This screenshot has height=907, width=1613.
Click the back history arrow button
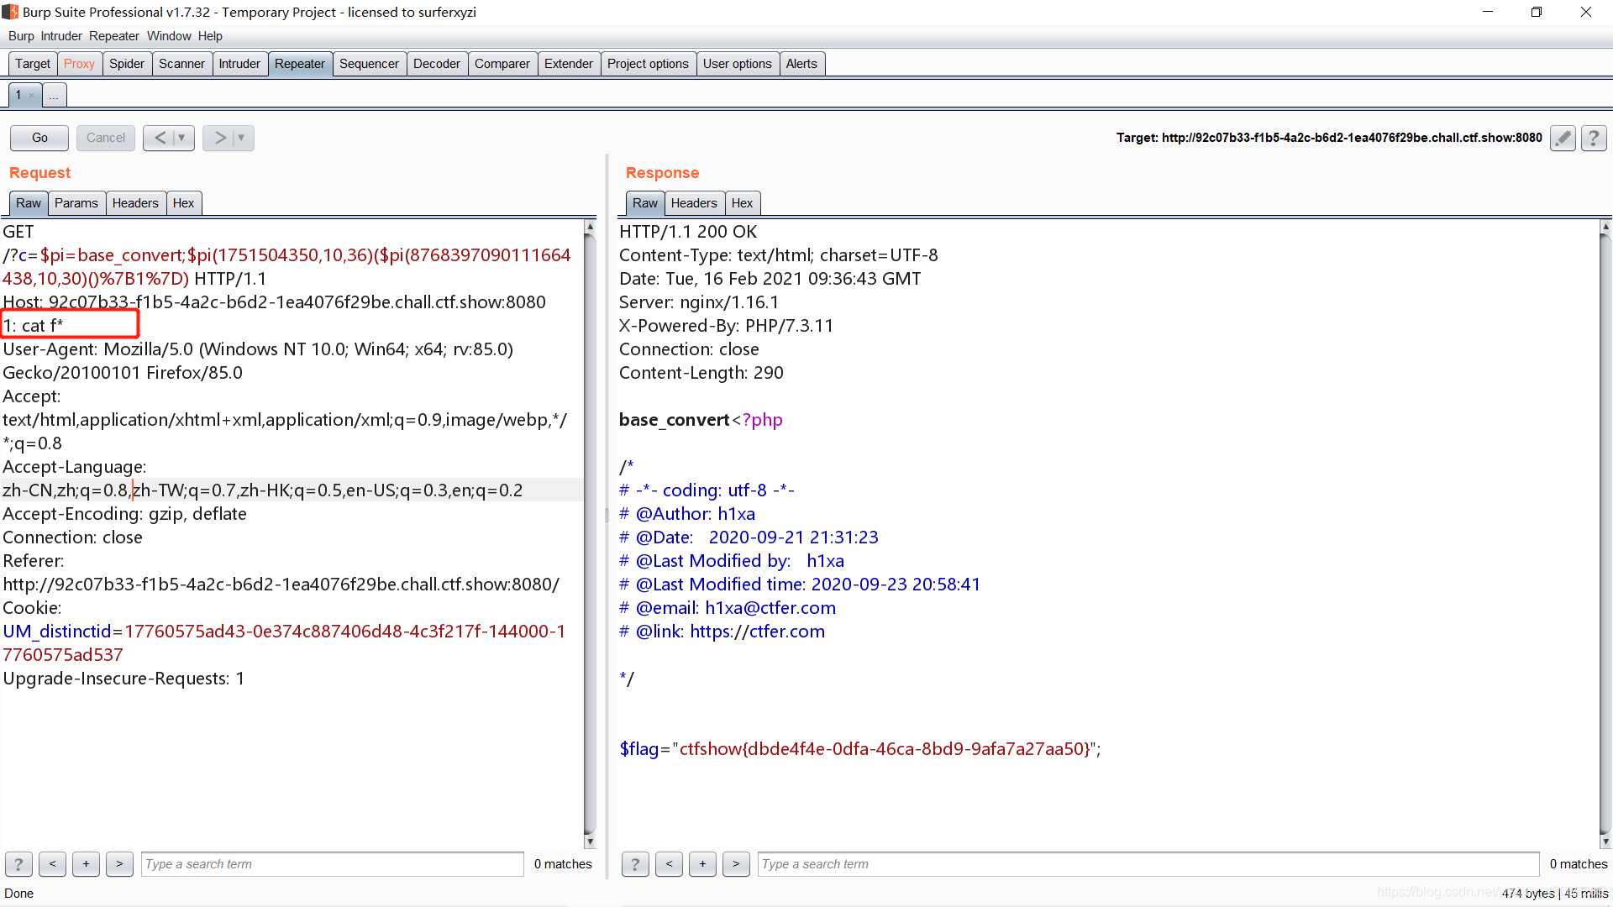click(160, 138)
